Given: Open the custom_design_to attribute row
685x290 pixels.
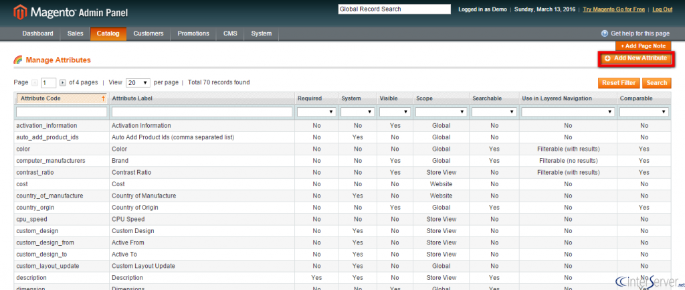Looking at the screenshot, I should pos(342,254).
